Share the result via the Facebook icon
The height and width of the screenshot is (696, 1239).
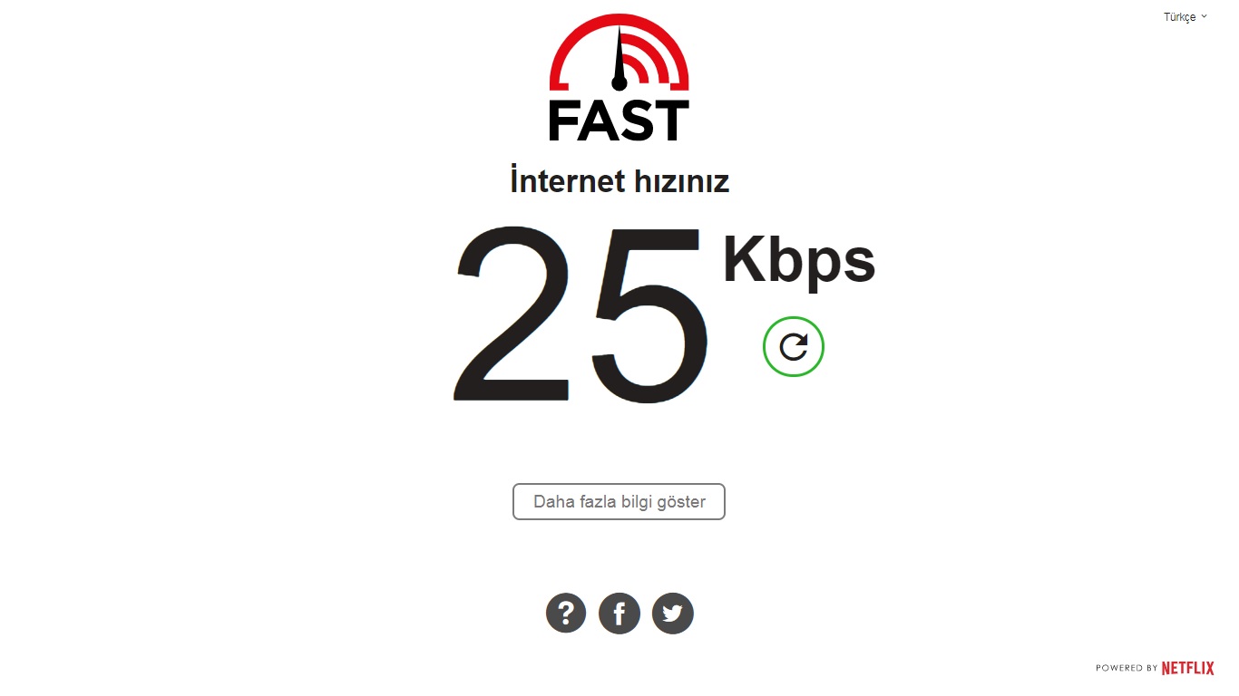619,614
